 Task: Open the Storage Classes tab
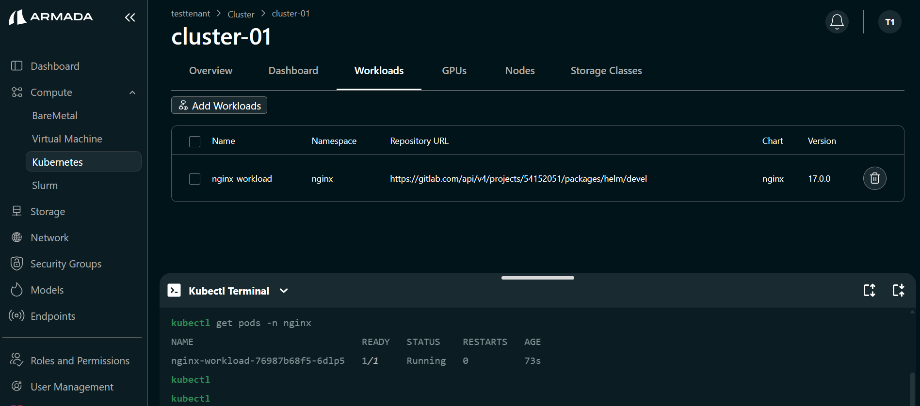606,71
